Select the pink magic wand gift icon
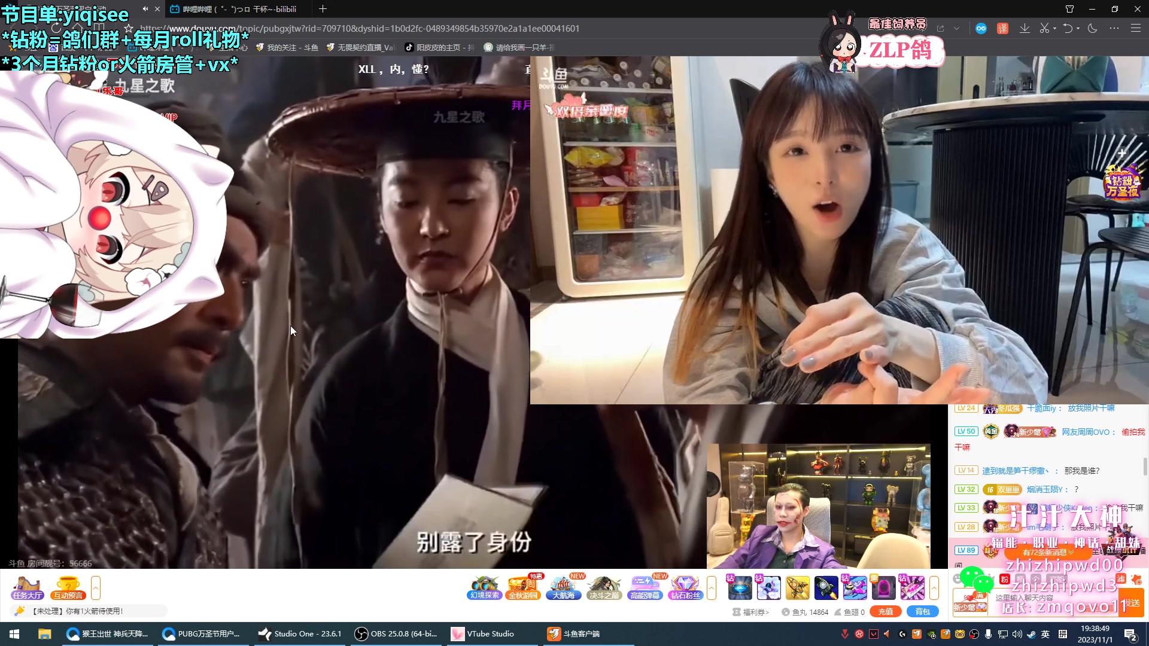 click(912, 587)
